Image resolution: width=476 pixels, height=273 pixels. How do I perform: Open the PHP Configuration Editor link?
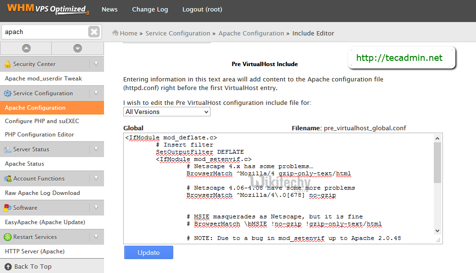[x=39, y=135]
